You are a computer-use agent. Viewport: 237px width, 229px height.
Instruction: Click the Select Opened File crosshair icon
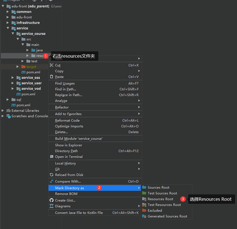pyautogui.click(x=34, y=1)
